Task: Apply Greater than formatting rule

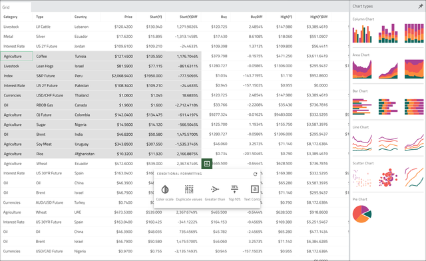Action: [215, 193]
